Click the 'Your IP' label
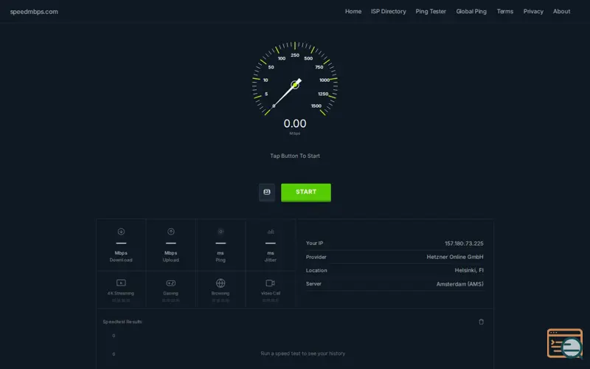Screen dimensions: 590x369 [x=315, y=244]
